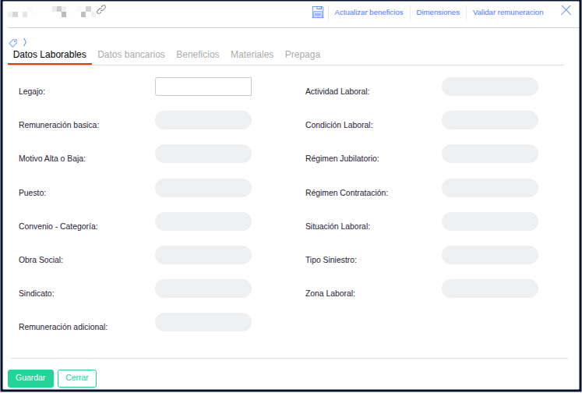Image resolution: width=582 pixels, height=393 pixels.
Task: Open the Condición Laboral field
Action: pyautogui.click(x=489, y=120)
